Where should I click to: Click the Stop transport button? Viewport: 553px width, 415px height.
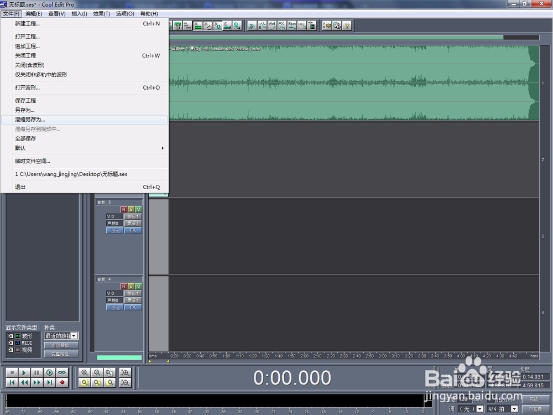coord(12,372)
